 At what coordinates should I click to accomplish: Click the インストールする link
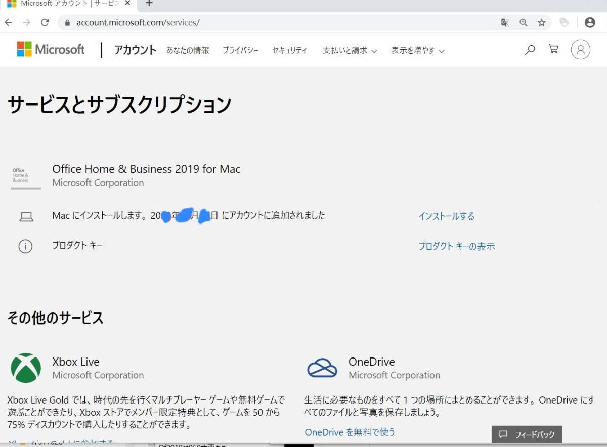447,216
